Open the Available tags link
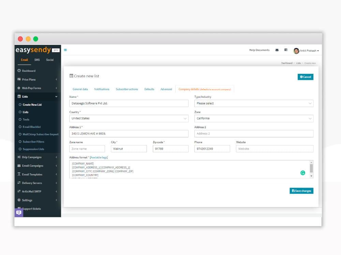341x255 pixels. [x=99, y=157]
